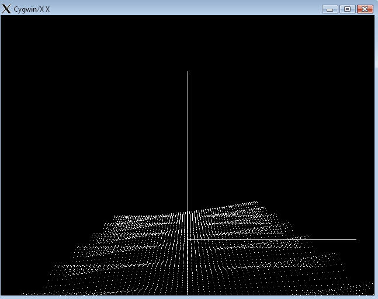The width and height of the screenshot is (378, 299).
Task: Click the bottom end of the vertical axis
Action: (188, 294)
